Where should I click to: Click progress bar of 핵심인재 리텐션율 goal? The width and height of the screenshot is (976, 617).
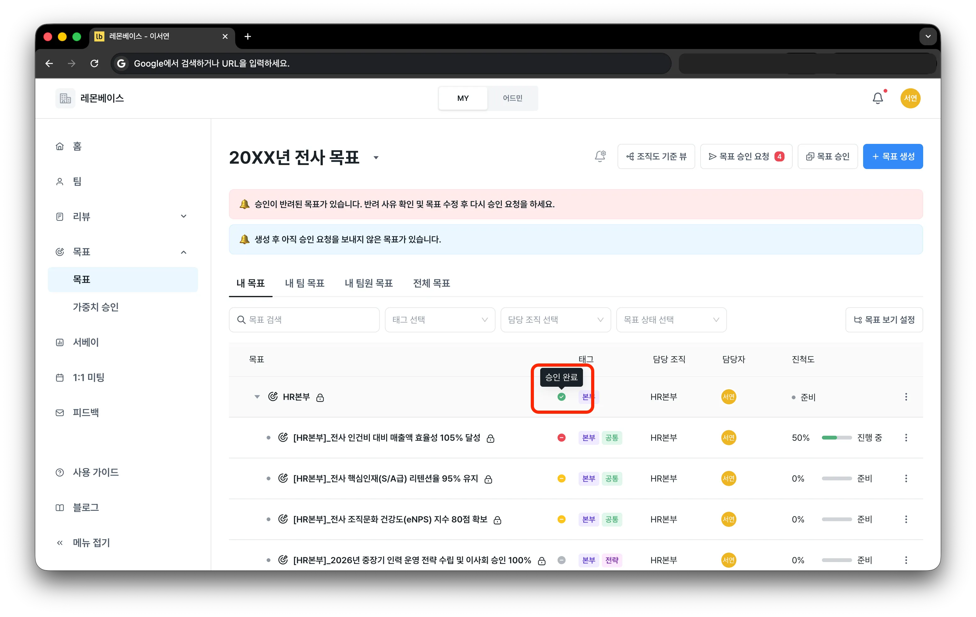[x=837, y=478]
